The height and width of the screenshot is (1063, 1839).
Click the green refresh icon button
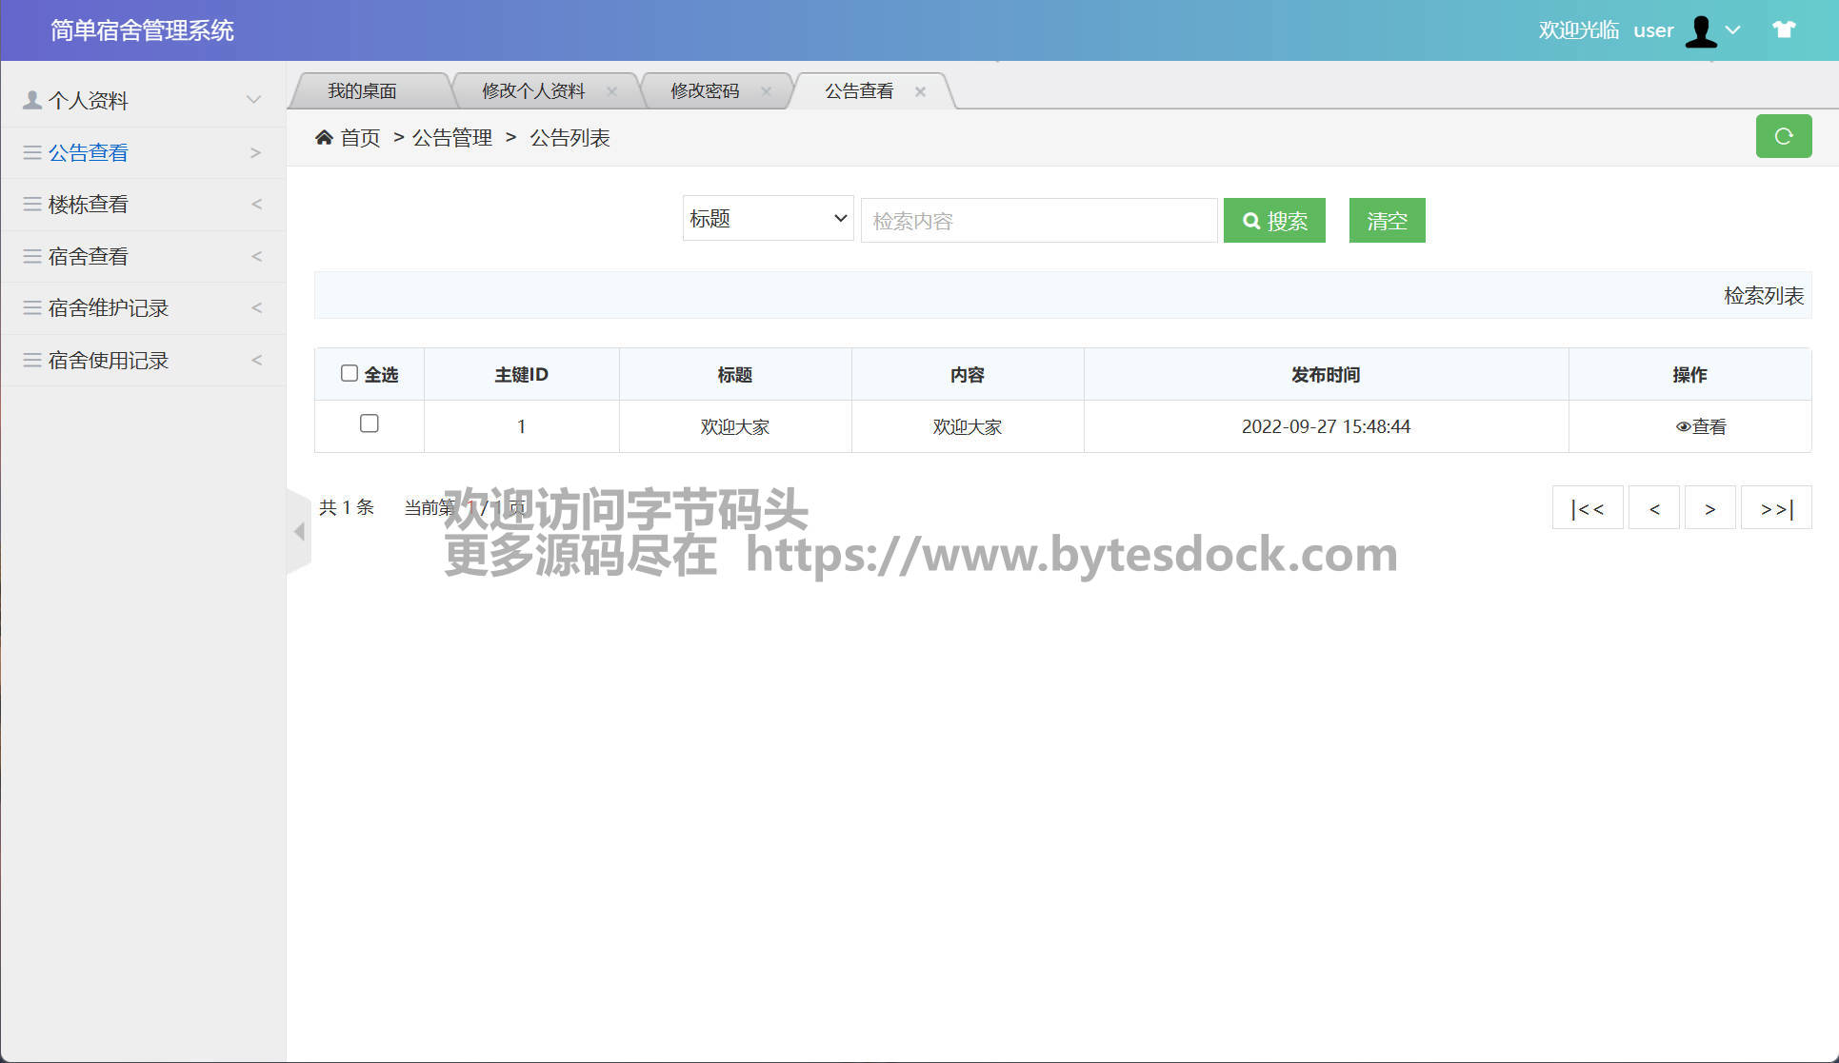pyautogui.click(x=1783, y=136)
